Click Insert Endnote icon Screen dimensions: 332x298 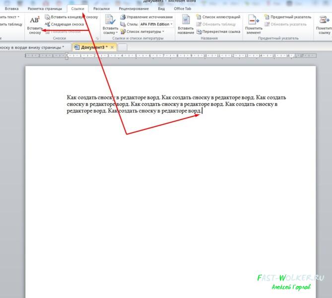[x=48, y=17]
